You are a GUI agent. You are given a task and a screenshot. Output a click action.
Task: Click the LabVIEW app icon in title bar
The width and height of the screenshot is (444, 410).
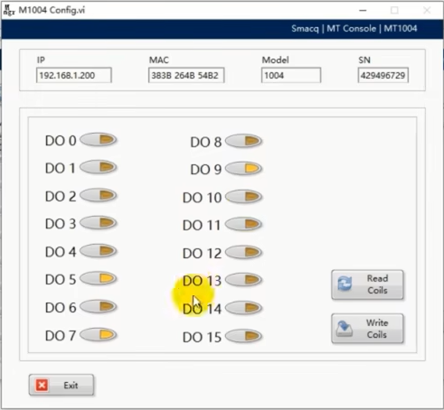pyautogui.click(x=9, y=10)
